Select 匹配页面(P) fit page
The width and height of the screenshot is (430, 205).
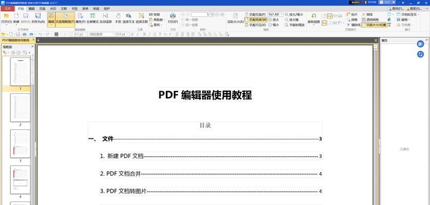pos(256,14)
